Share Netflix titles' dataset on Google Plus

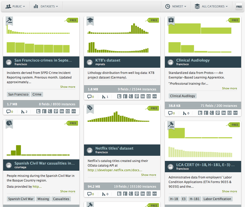131,194
